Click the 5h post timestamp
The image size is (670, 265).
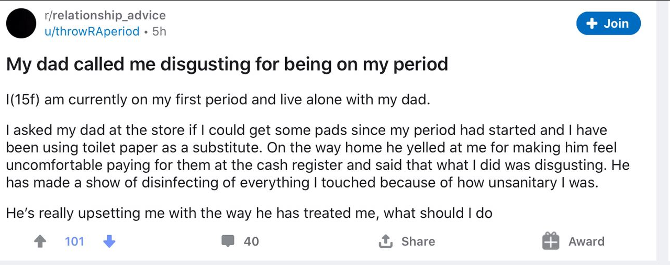pos(159,31)
